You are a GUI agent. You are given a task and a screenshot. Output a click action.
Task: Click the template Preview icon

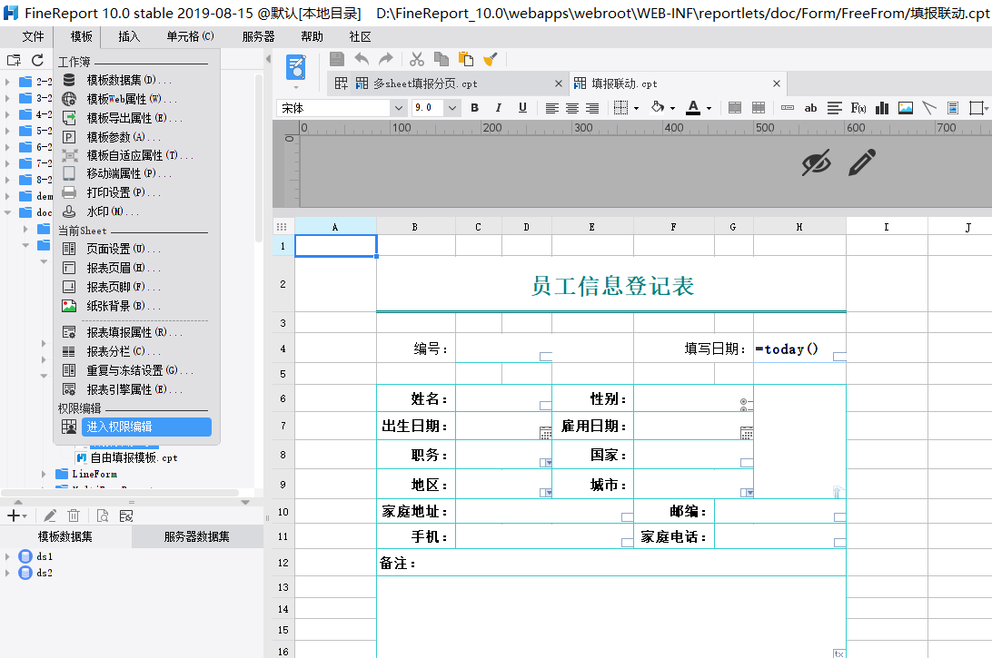(x=295, y=68)
